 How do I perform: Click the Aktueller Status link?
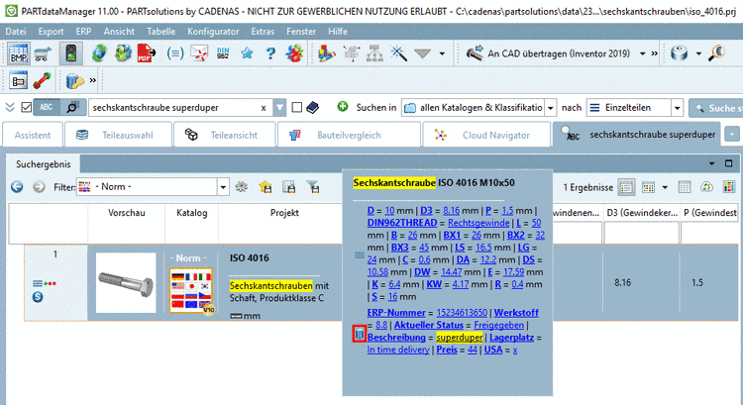pyautogui.click(x=429, y=325)
